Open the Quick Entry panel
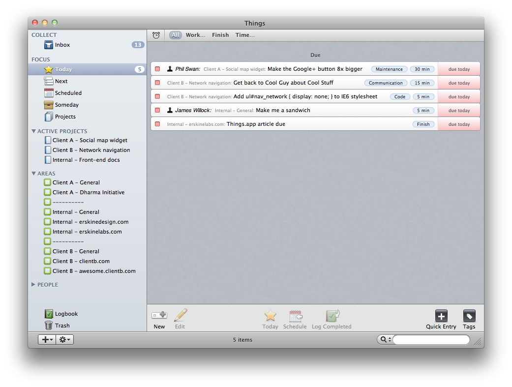 coord(441,316)
